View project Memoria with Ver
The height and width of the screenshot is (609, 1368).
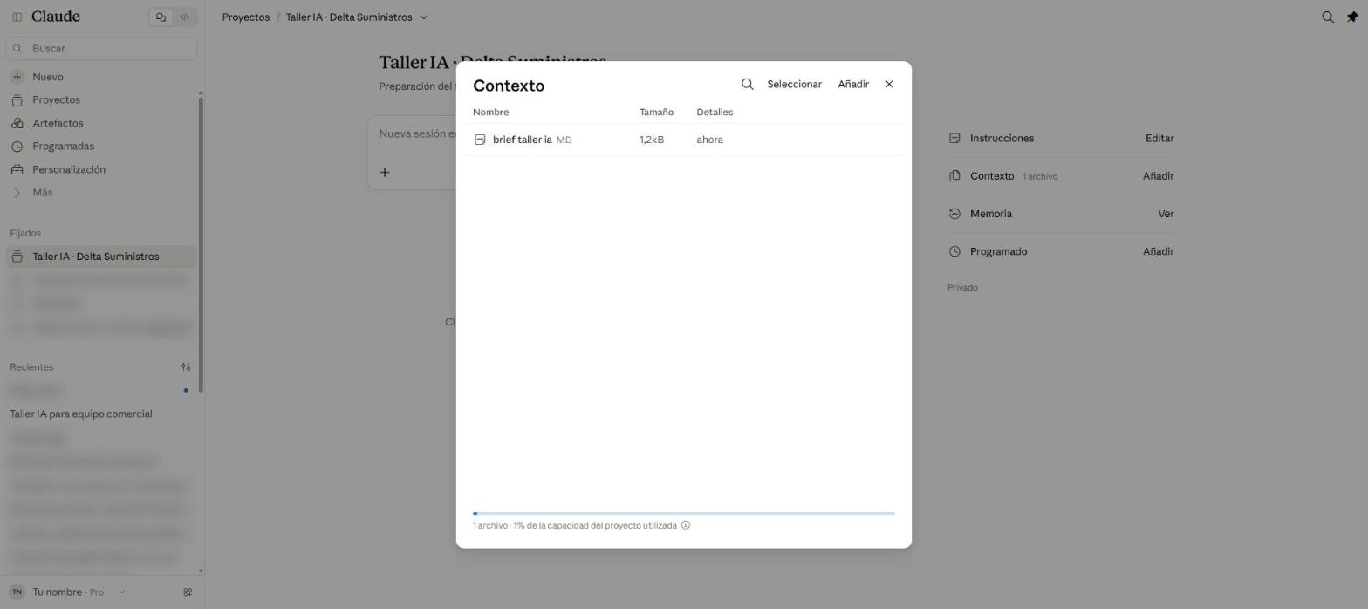point(1166,214)
